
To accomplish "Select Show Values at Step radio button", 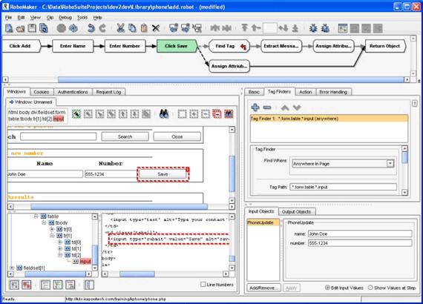I will coord(370,288).
